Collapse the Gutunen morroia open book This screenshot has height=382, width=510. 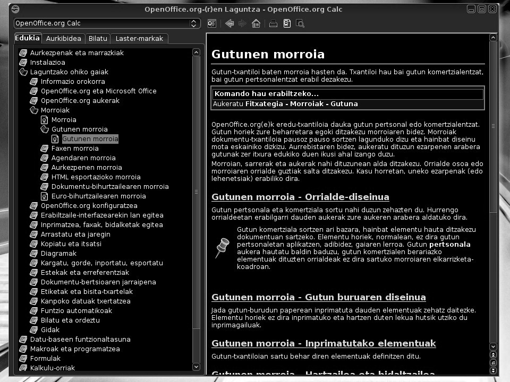[x=74, y=129]
